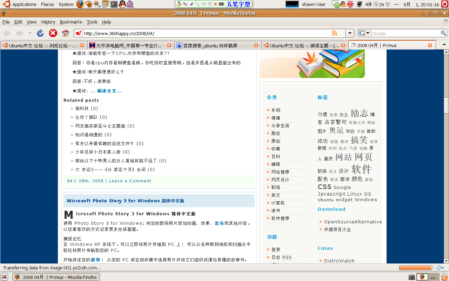Click the site favicon in the address bar
The image size is (449, 281).
tap(79, 33)
